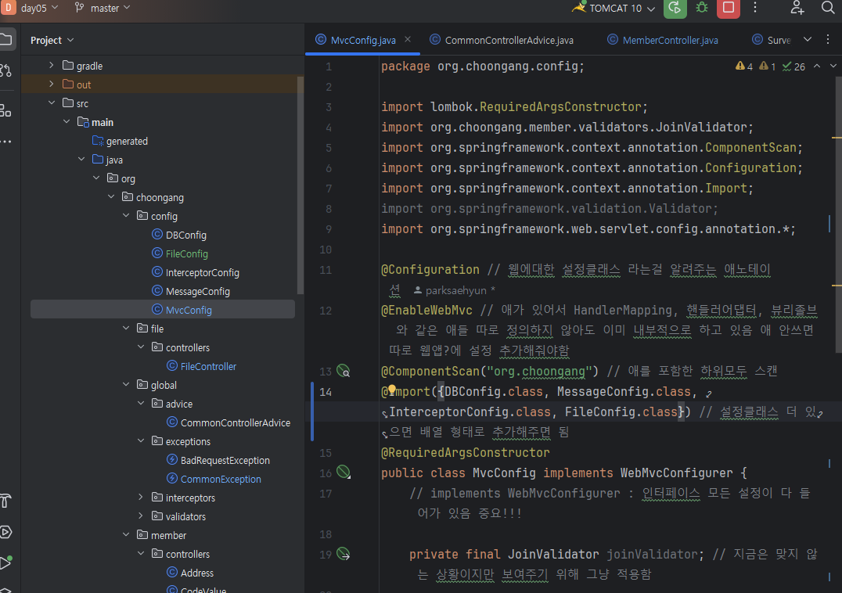This screenshot has width=842, height=593.
Task: Open FileController in project tree
Action: tap(208, 366)
